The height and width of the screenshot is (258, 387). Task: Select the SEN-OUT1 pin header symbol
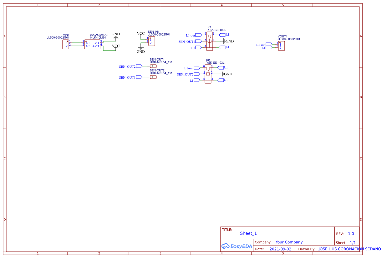tap(153, 66)
